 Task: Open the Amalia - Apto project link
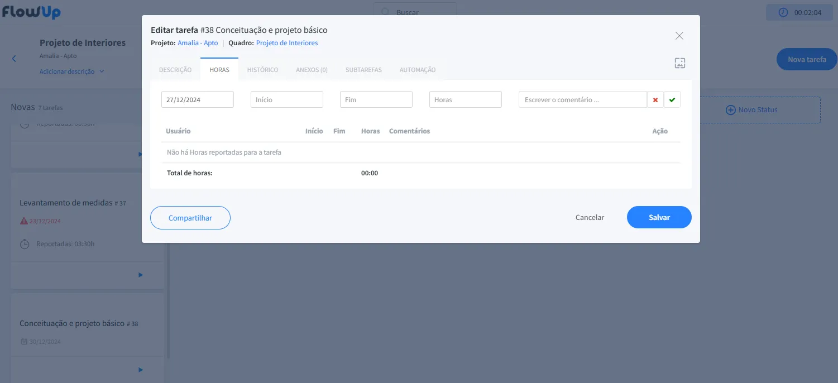tap(198, 43)
